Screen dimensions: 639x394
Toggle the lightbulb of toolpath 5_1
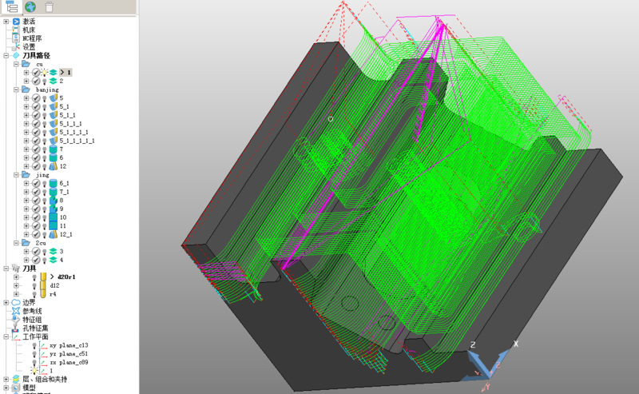pyautogui.click(x=45, y=106)
